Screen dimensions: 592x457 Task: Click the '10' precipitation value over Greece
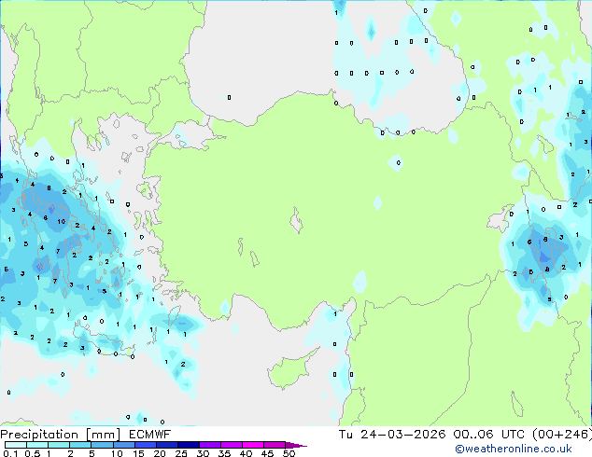click(x=62, y=222)
